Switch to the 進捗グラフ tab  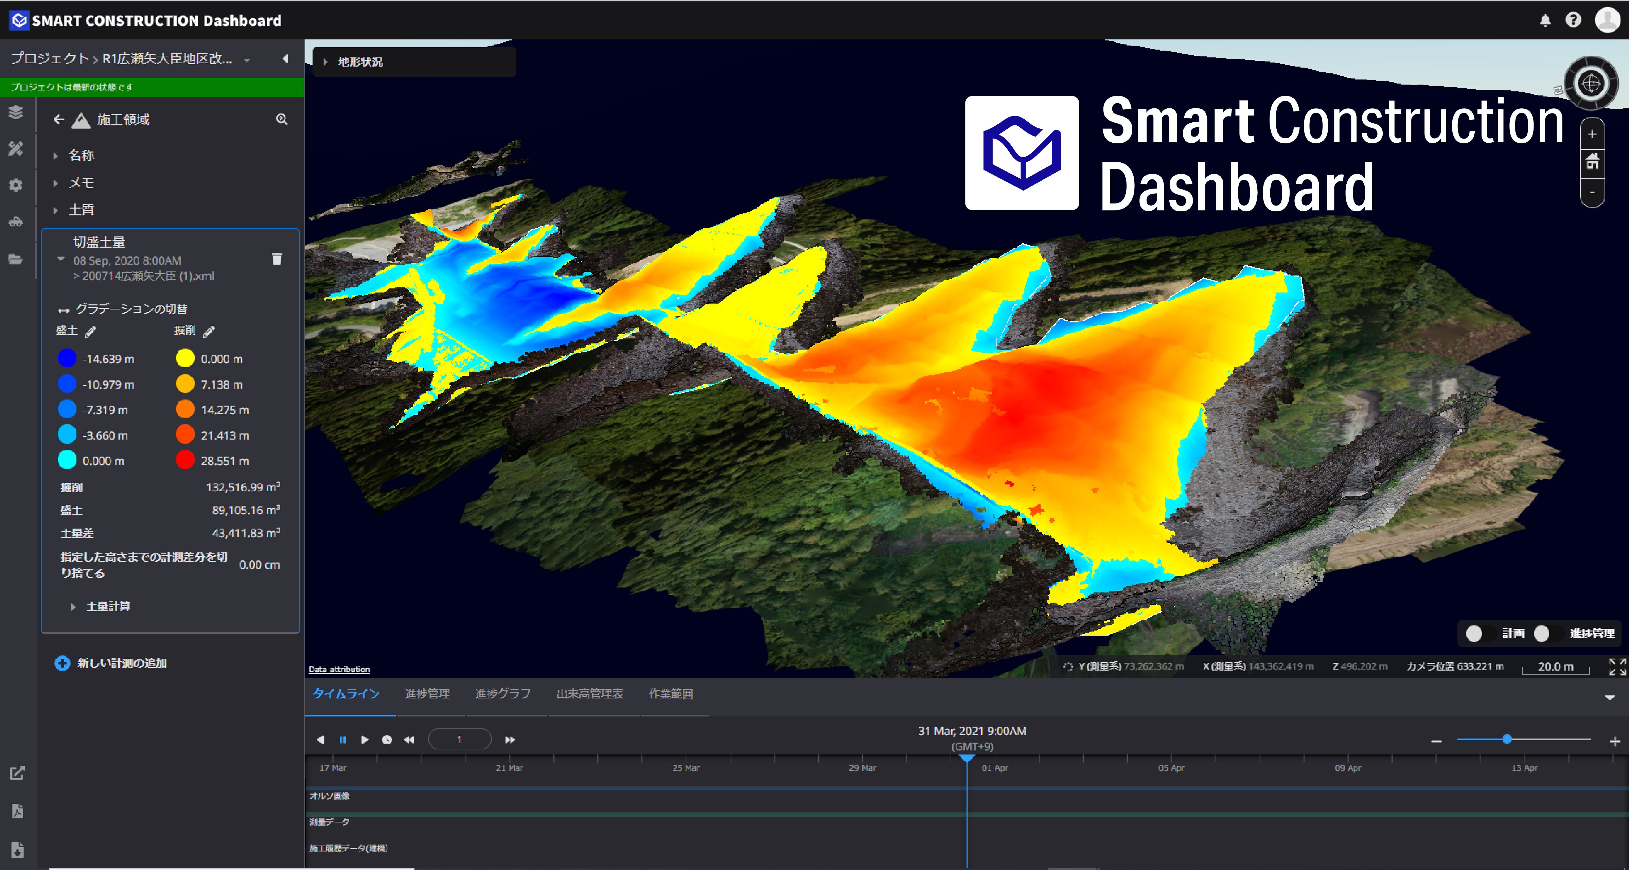click(502, 694)
